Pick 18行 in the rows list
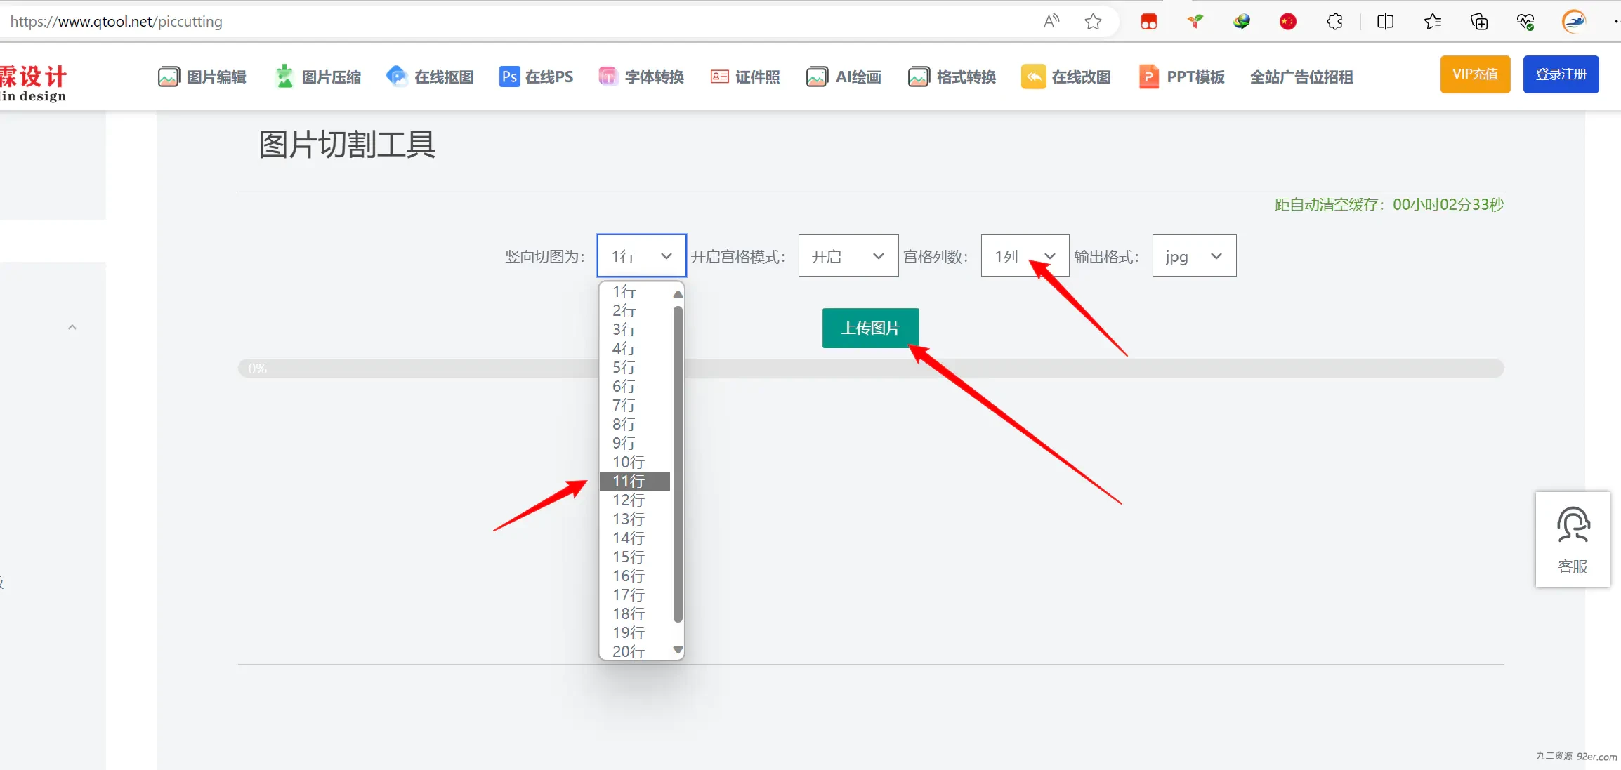Image resolution: width=1621 pixels, height=770 pixels. [x=635, y=613]
